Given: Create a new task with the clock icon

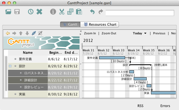Looking at the screenshot, I should pos(31,12).
